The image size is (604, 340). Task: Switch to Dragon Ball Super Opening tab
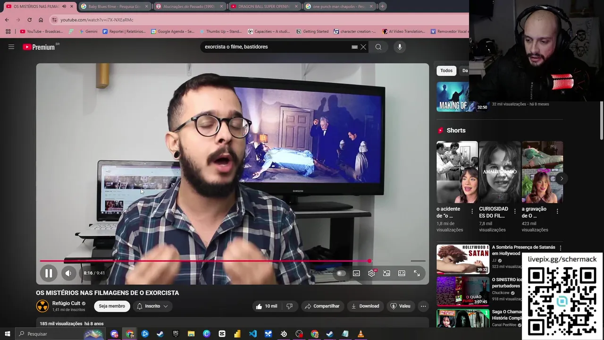point(263,7)
